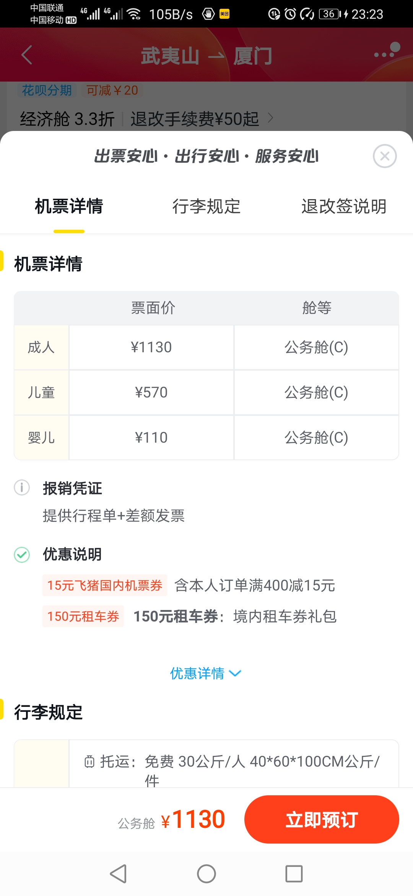Expand 优惠详情 dropdown
The width and height of the screenshot is (413, 896).
[x=206, y=673]
